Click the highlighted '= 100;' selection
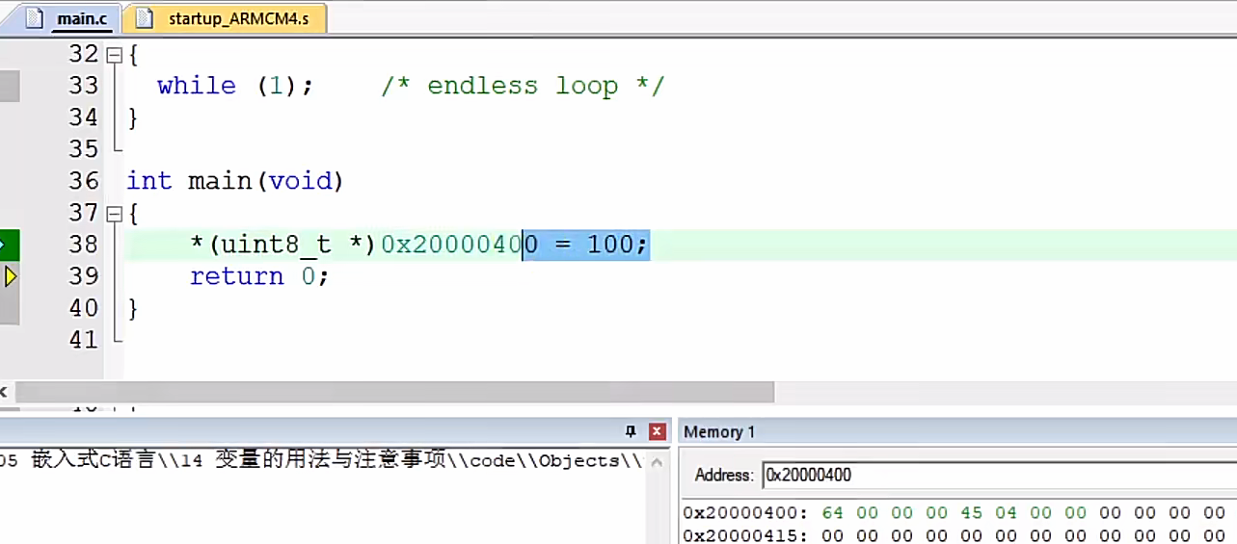Screen dimensions: 1237x544 [x=586, y=245]
